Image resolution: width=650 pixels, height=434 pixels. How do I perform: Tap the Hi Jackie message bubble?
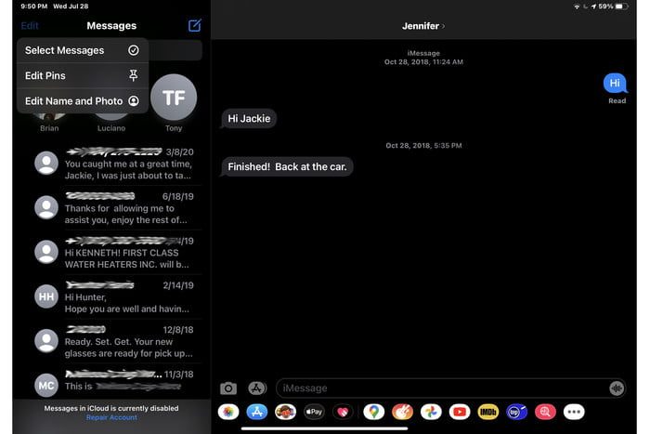pyautogui.click(x=249, y=119)
